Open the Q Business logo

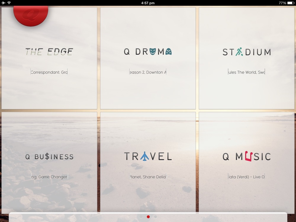pos(49,157)
